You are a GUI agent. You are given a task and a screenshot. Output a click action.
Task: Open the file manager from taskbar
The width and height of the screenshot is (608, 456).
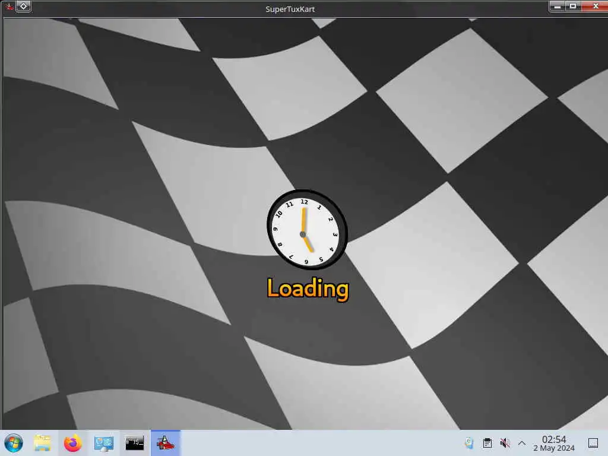tap(42, 443)
